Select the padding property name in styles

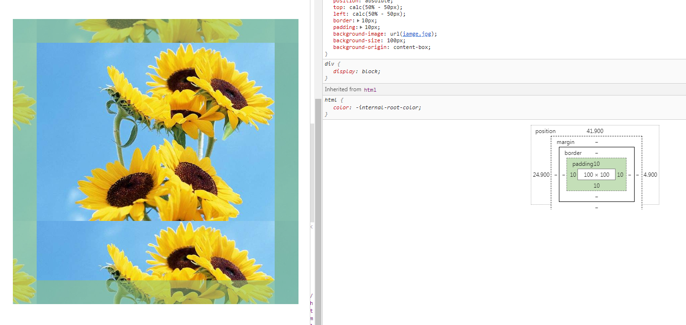point(344,28)
